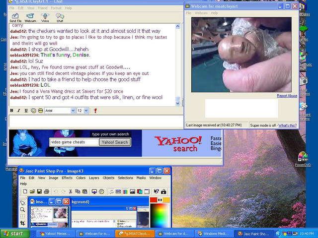Viewport: 318px width, 238px height.
Task: Print the image in Paint Shop Pro
Action: pyautogui.click(x=47, y=191)
